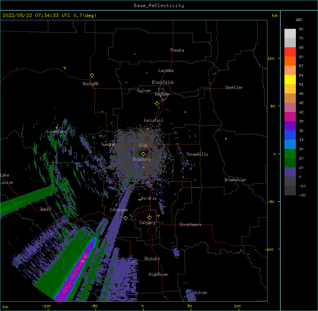
Task: Click the Base_Reflectivity title
Action: coord(159,6)
